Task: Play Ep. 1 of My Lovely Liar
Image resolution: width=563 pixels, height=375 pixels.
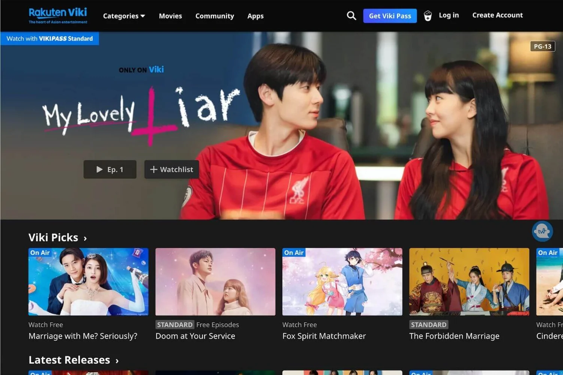Action: click(110, 169)
